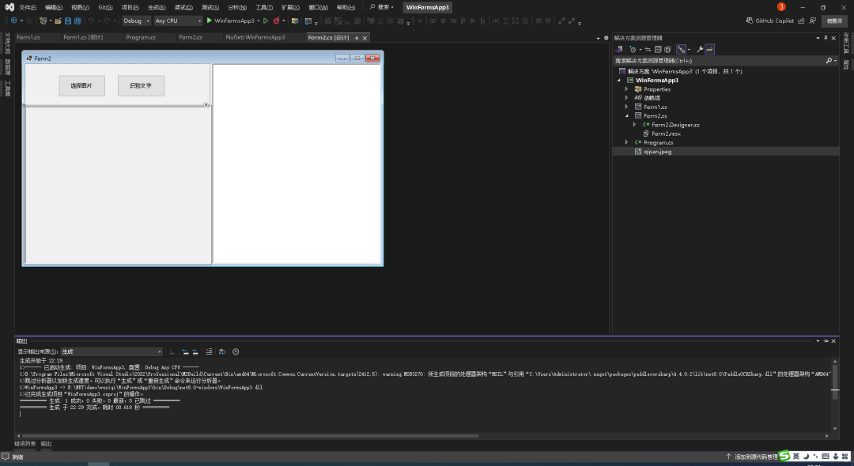854x466 pixels.
Task: Switch to the Program.cs editor tab
Action: [141, 37]
